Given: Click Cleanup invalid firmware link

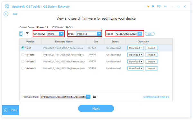Looking at the screenshot, I should click(x=156, y=97).
